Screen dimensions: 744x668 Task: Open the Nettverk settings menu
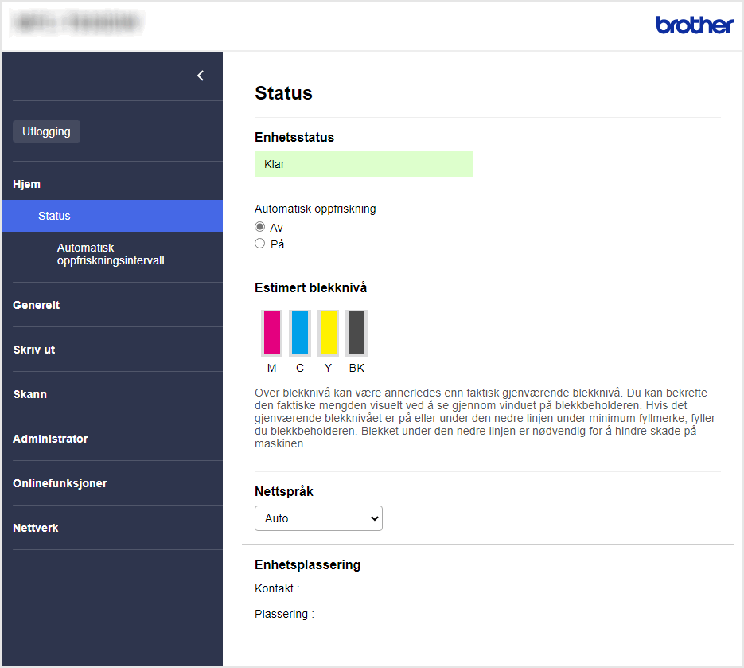[x=36, y=528]
